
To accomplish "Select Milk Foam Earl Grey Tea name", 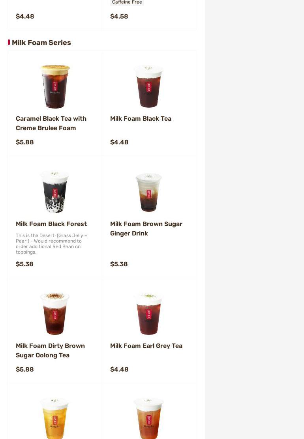I will coord(146,346).
